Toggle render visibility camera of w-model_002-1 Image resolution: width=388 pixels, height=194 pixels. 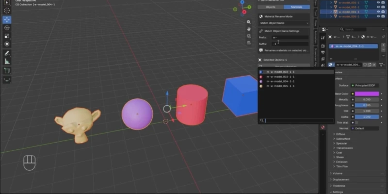(x=383, y=2)
